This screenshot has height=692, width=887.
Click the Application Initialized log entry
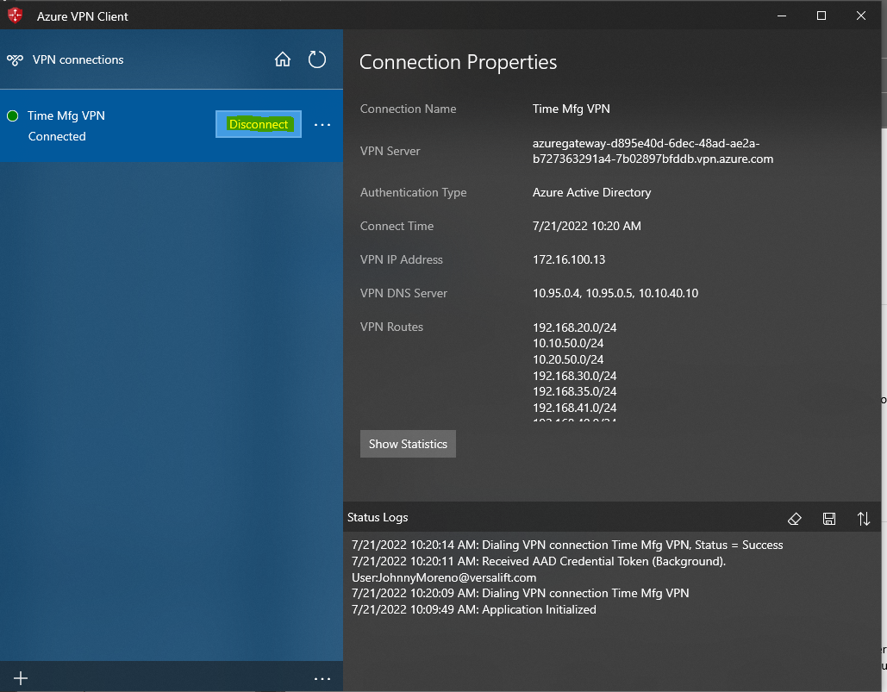pos(474,609)
